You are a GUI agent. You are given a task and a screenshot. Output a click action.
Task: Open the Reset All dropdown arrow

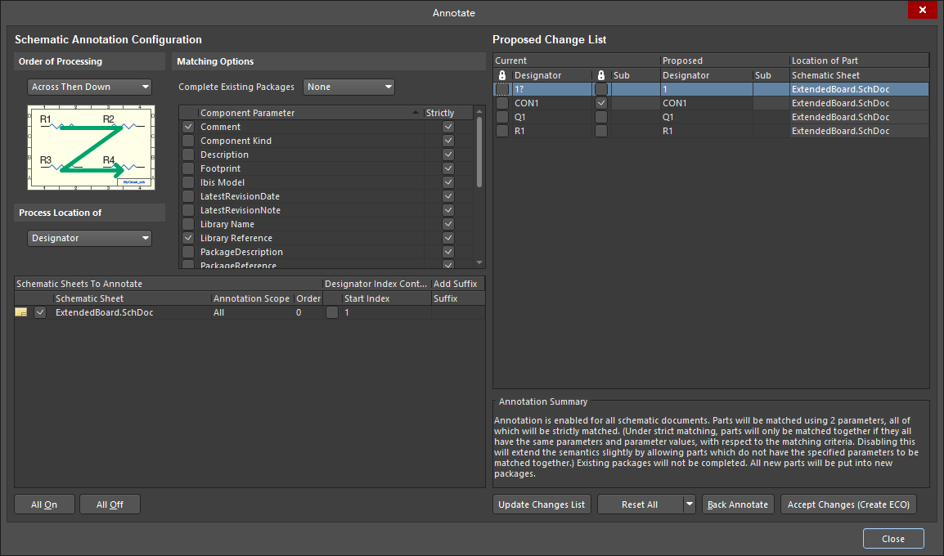click(x=690, y=504)
